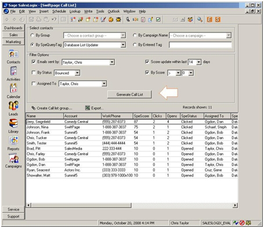Open the Leads sidebar icon
264x228 pixels.
(13, 106)
